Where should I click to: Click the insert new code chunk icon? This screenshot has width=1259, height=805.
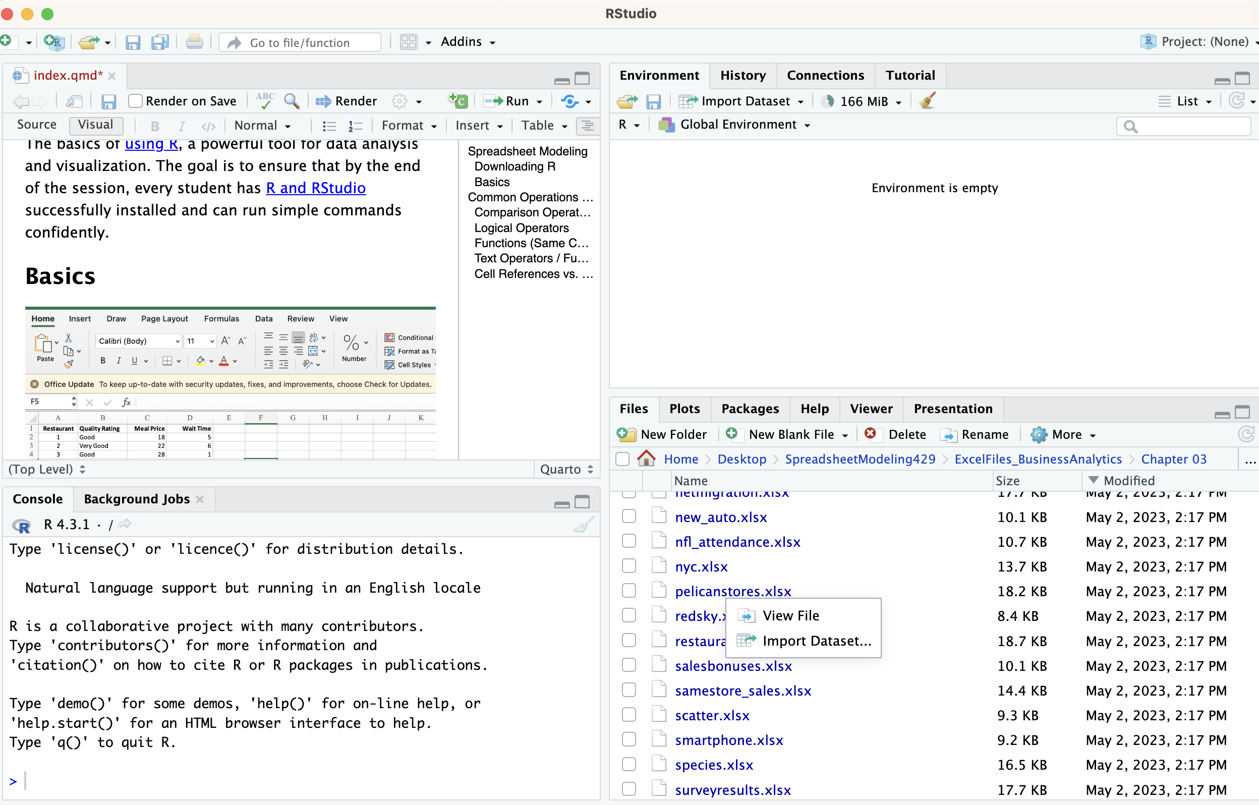458,101
